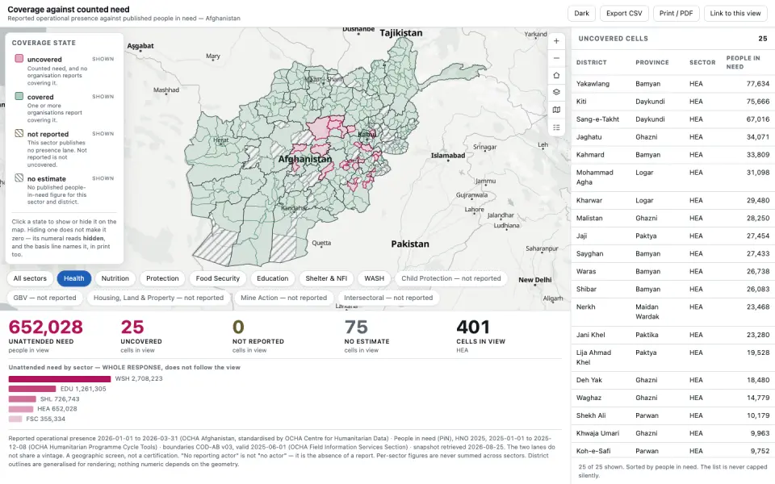Select the Khwaja Umari row
775x484 pixels.
[x=672, y=434]
